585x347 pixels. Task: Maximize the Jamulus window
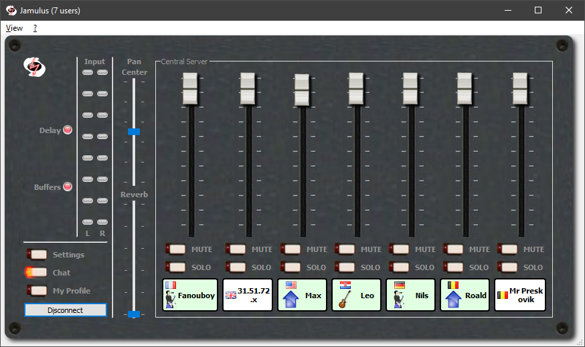point(538,10)
